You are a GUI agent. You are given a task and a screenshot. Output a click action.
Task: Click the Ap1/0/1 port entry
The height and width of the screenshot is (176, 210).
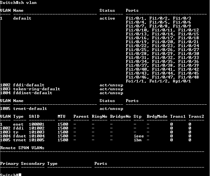182,81
